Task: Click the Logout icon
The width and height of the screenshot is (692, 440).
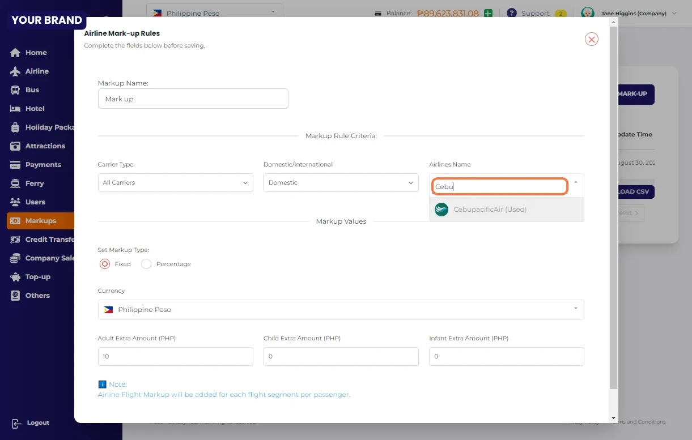Action: 16,423
